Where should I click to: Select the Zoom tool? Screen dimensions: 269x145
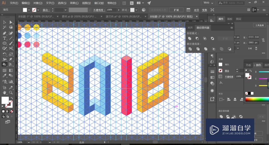click(x=11, y=93)
